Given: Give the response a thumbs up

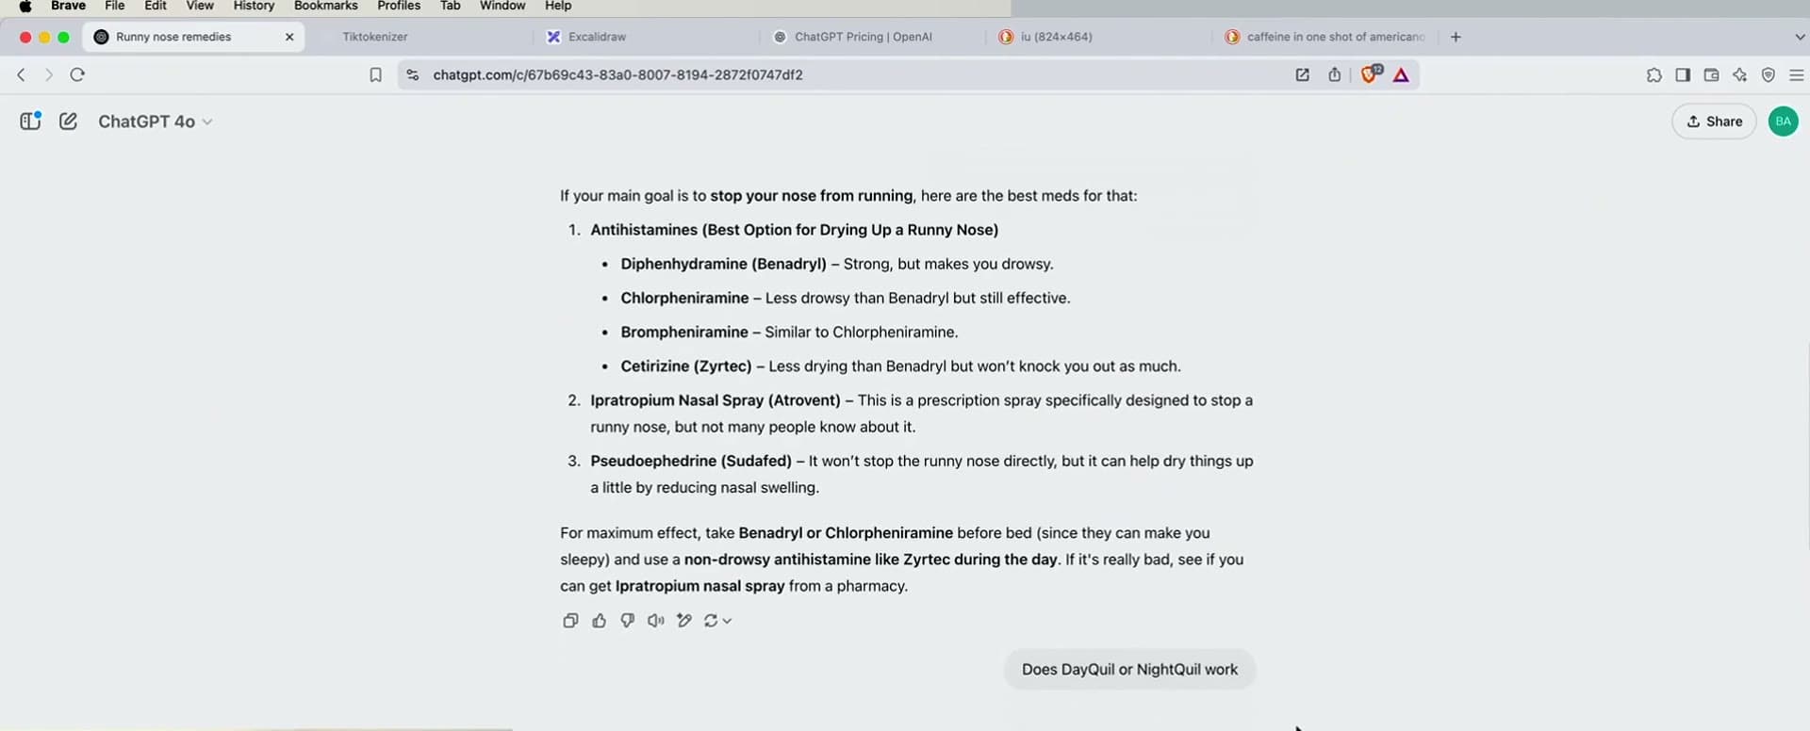Looking at the screenshot, I should click(599, 620).
